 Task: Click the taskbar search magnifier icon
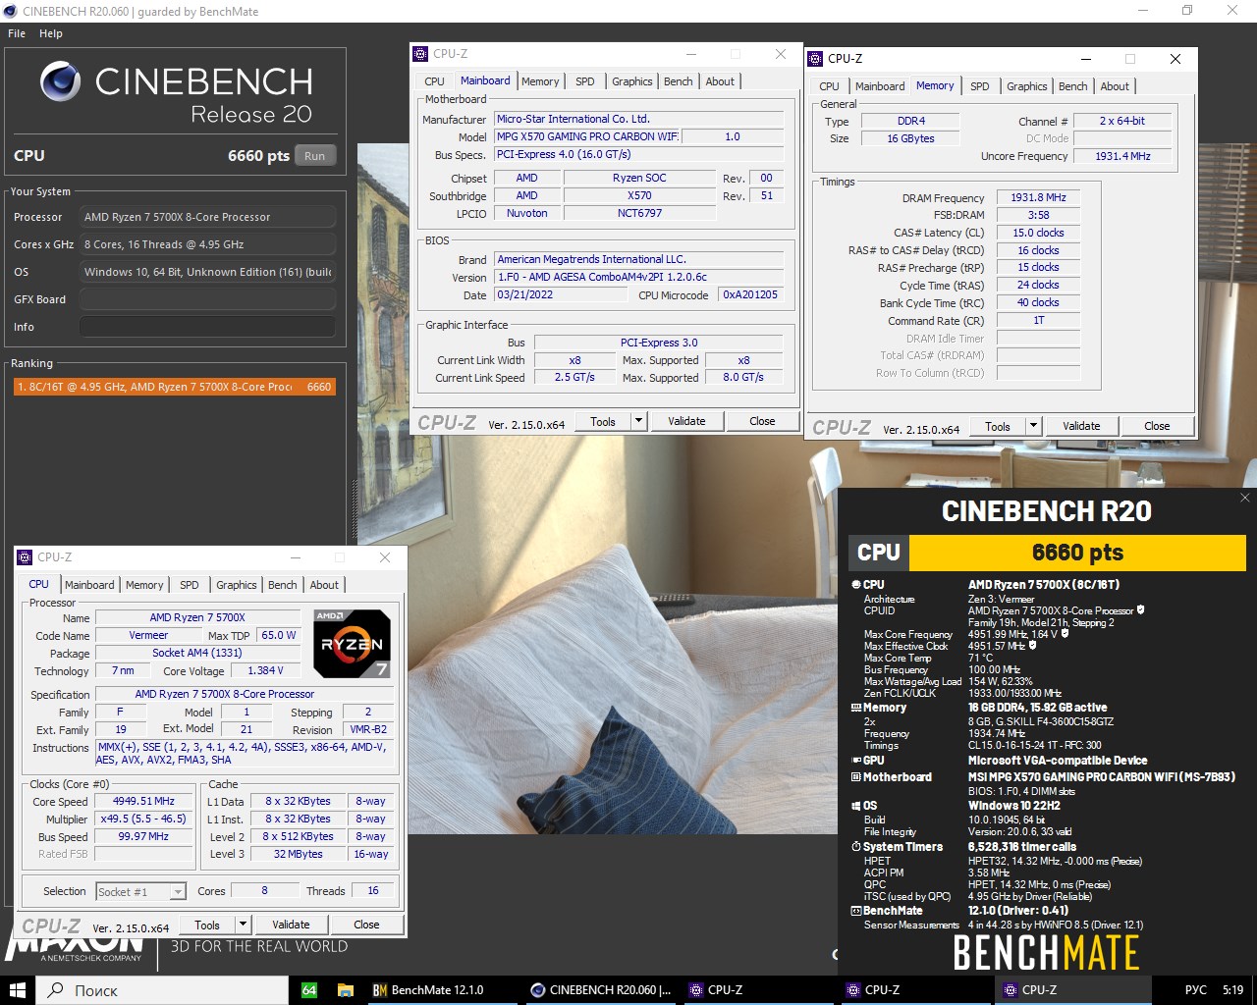click(57, 989)
